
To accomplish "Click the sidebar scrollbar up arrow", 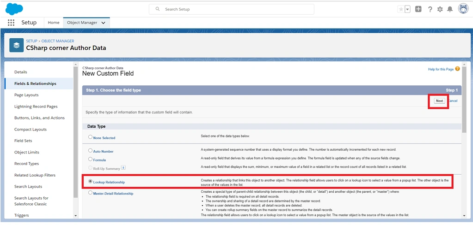I will (75, 64).
